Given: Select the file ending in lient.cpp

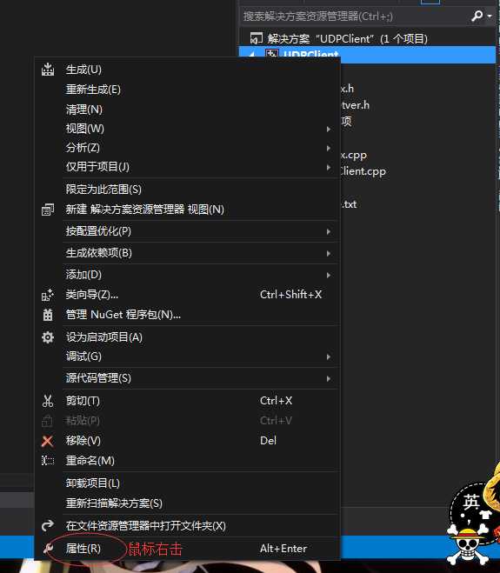Looking at the screenshot, I should point(363,171).
